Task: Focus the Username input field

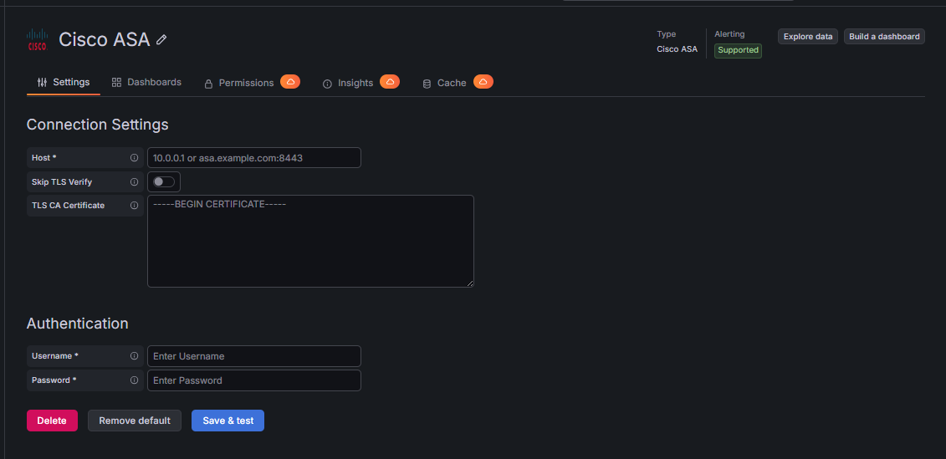Action: click(x=254, y=356)
